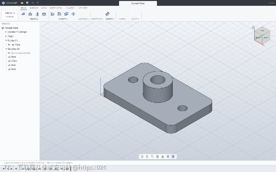276x172 pixels.
Task: Select the center bore hole on the model
Action: (158, 80)
